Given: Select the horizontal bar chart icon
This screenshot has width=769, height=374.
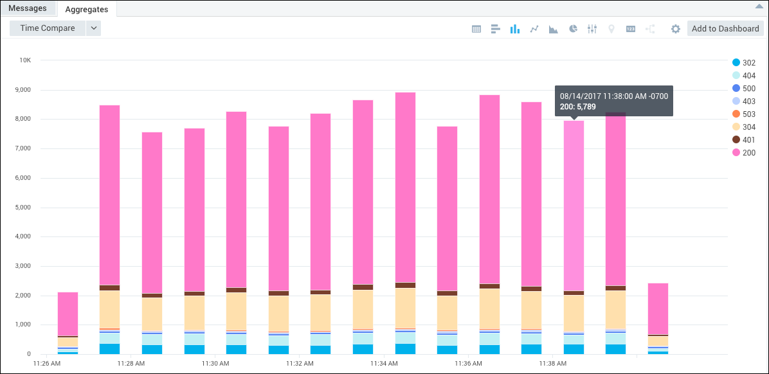Looking at the screenshot, I should [496, 28].
